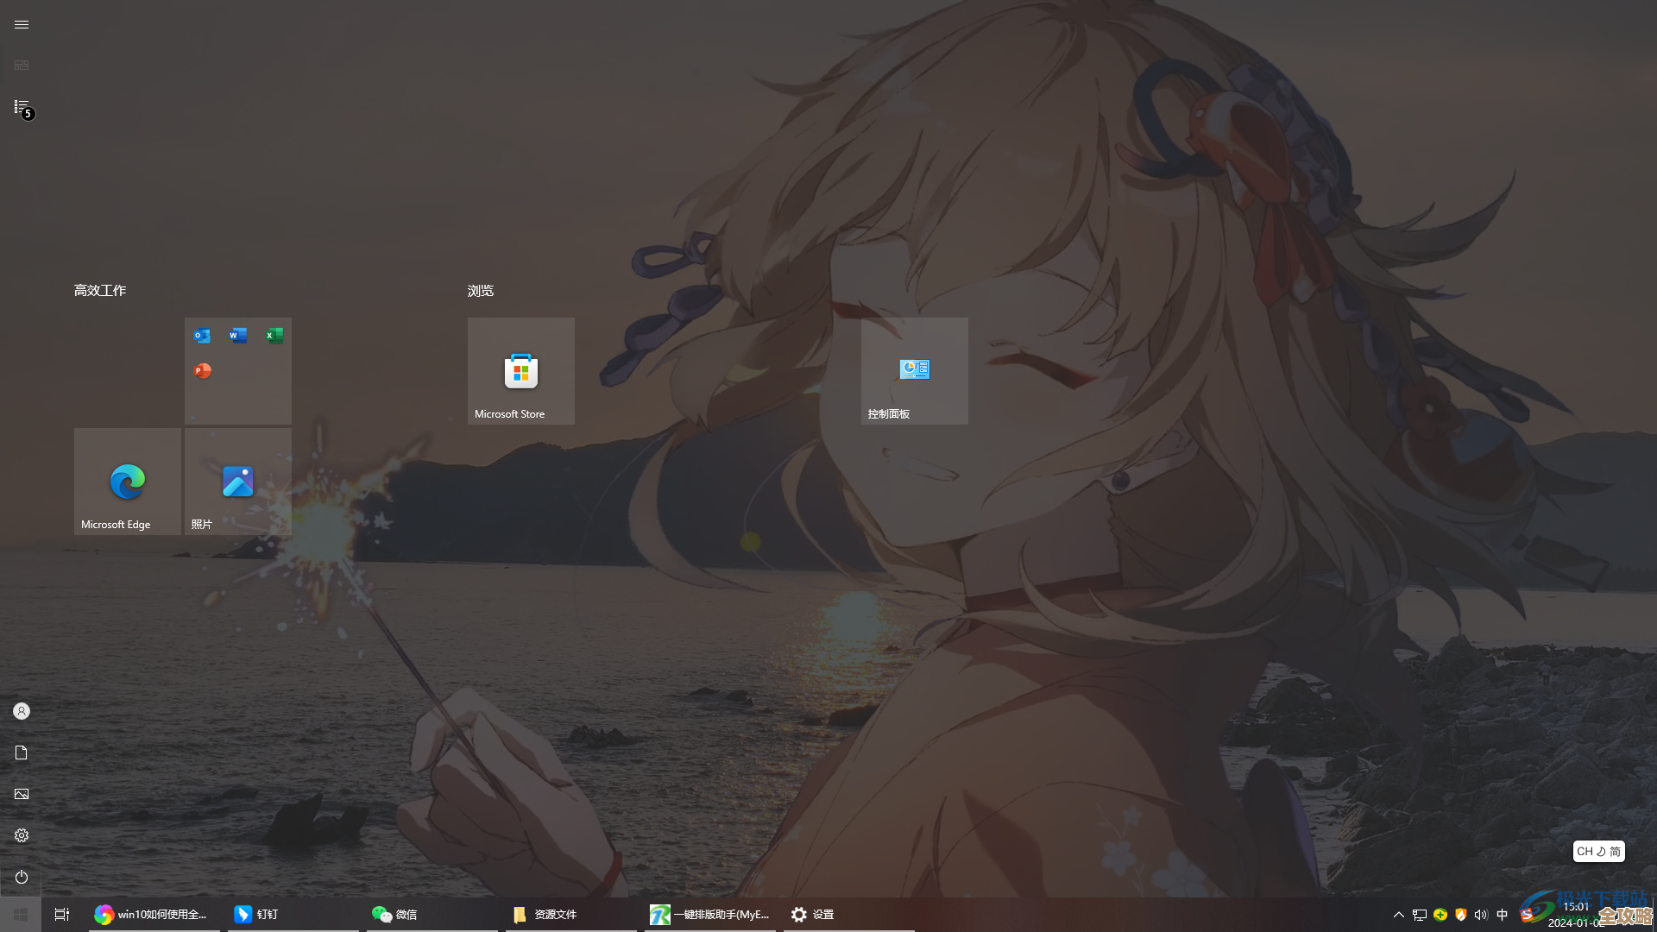This screenshot has width=1657, height=932.
Task: Switch to the all apps list view
Action: [x=22, y=107]
